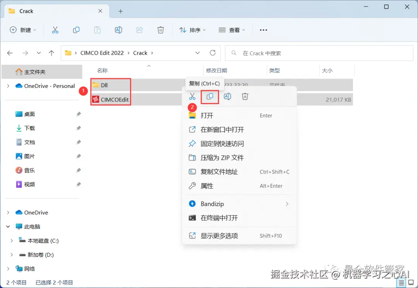Screen dimensions: 418x288
Task: Go up one folder level
Action: [51, 53]
